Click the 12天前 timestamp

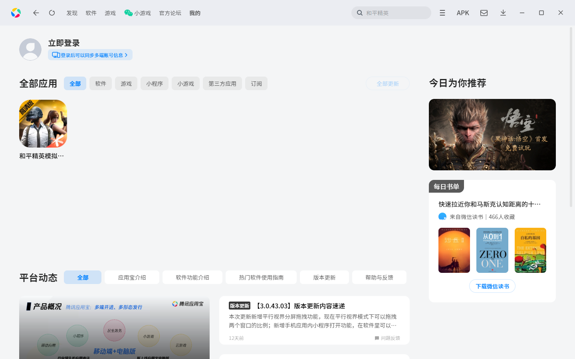pyautogui.click(x=236, y=338)
